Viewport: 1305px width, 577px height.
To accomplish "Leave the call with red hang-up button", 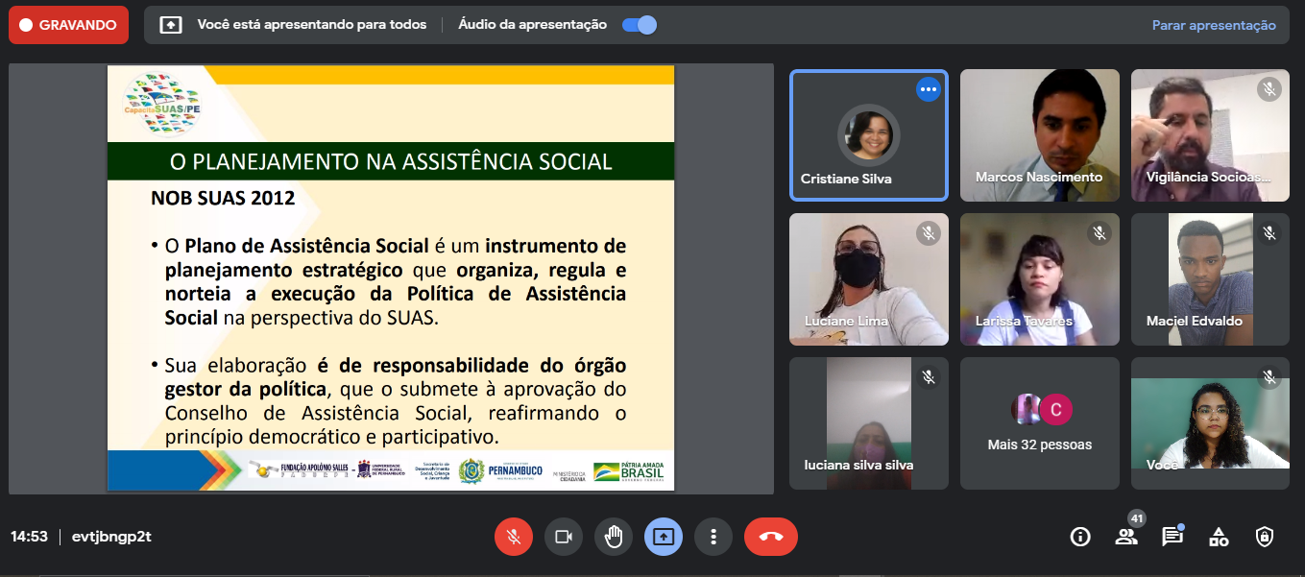I will pyautogui.click(x=770, y=537).
